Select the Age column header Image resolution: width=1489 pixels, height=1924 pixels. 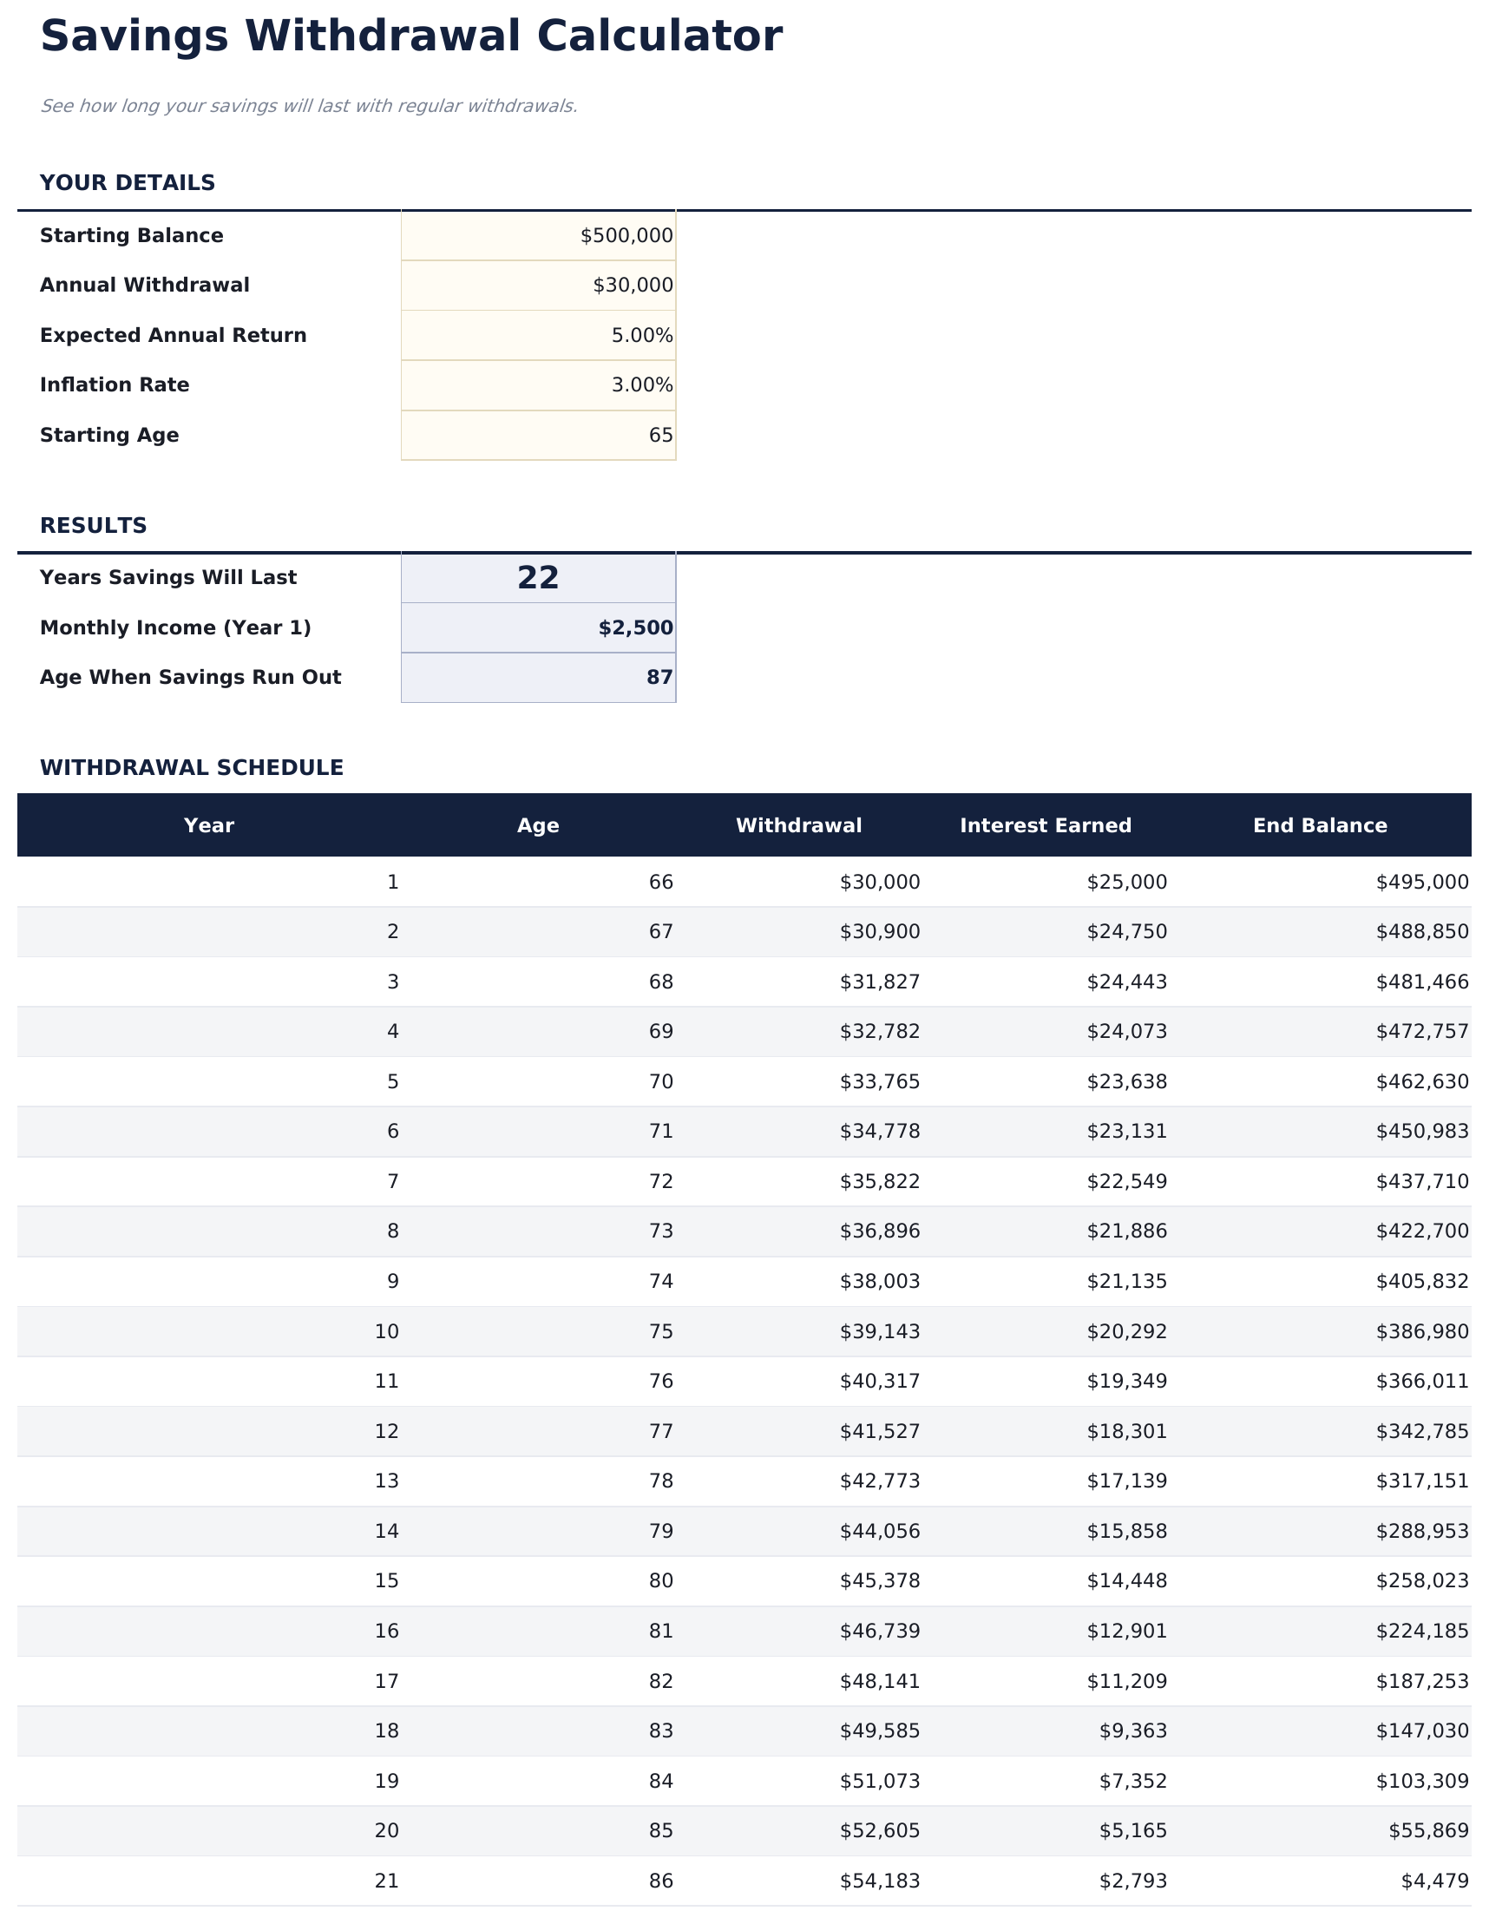537,824
